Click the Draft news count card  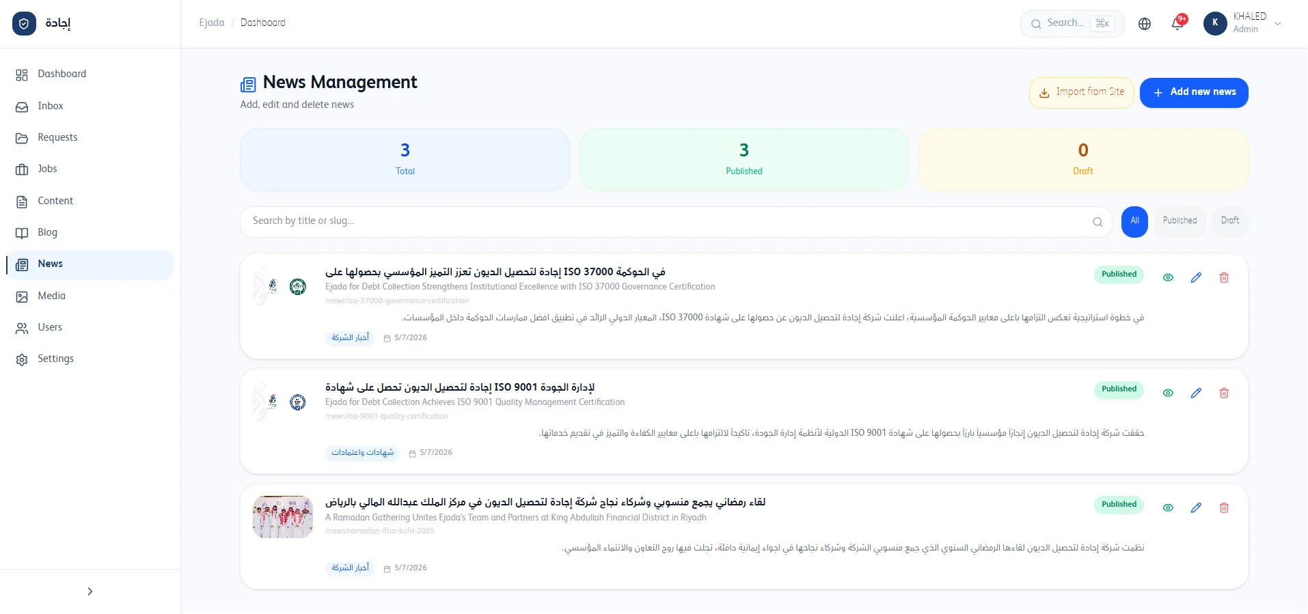point(1083,160)
